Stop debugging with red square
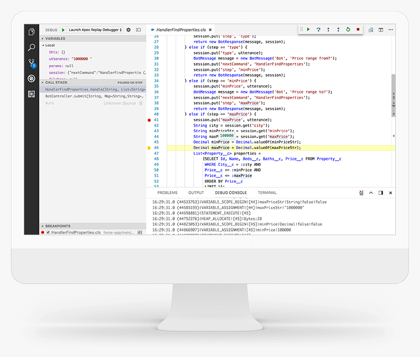 pyautogui.click(x=358, y=29)
